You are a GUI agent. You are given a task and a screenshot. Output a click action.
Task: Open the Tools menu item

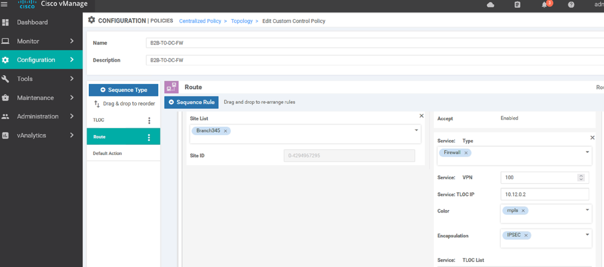click(41, 79)
